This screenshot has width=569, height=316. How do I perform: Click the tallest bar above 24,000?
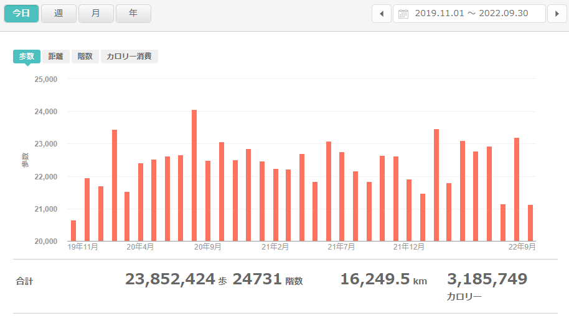coord(194,176)
